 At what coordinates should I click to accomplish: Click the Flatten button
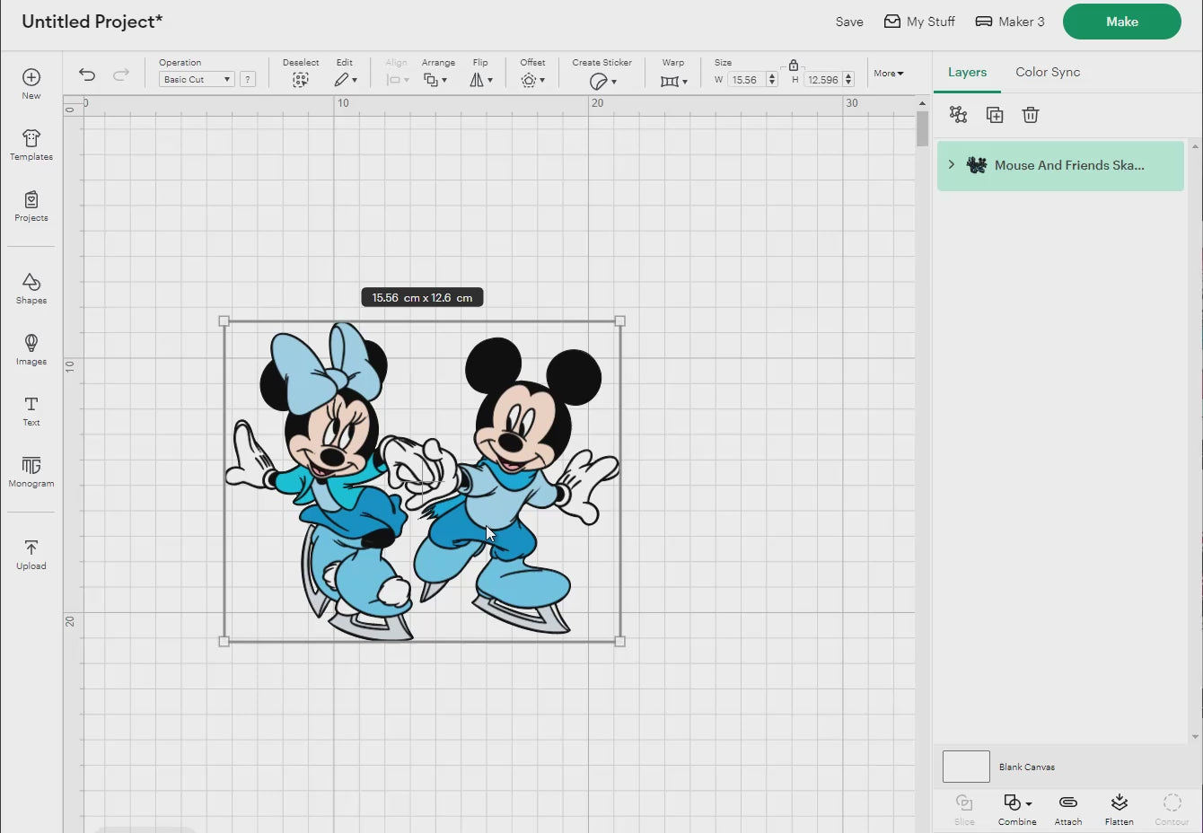[1119, 809]
